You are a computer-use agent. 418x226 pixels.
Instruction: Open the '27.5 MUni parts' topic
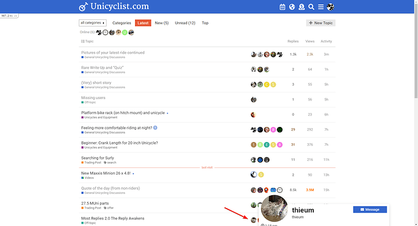[95, 203]
